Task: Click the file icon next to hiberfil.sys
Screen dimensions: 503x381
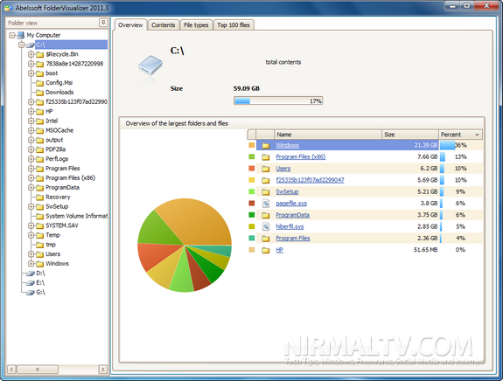Action: (x=266, y=226)
